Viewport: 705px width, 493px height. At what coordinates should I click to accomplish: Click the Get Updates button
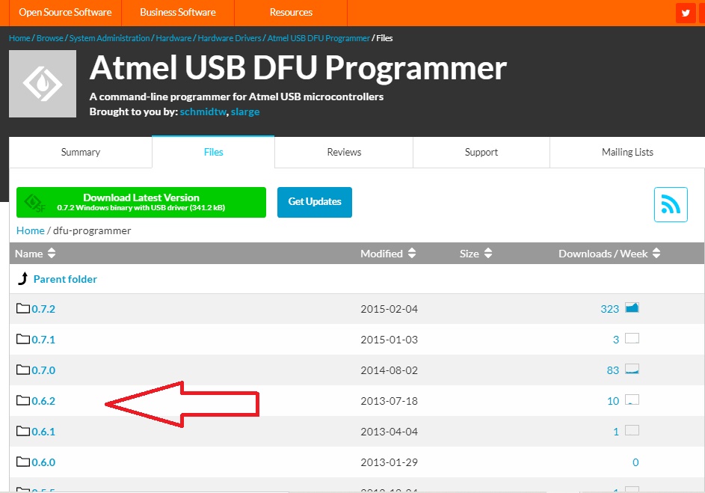[314, 203]
